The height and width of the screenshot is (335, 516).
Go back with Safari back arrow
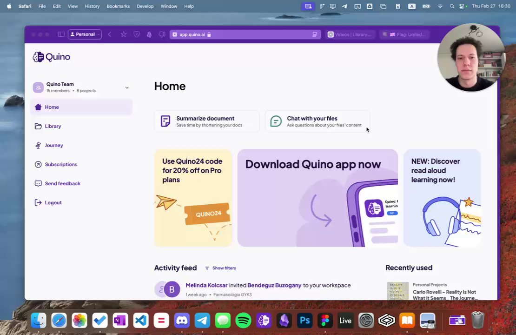[x=110, y=34]
